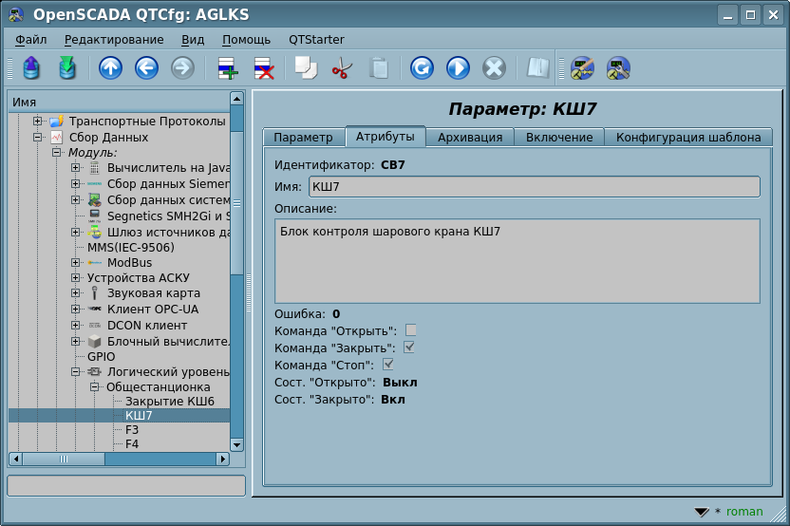Click the Refresh page toolbar icon
Image resolution: width=790 pixels, height=526 pixels.
click(x=422, y=68)
